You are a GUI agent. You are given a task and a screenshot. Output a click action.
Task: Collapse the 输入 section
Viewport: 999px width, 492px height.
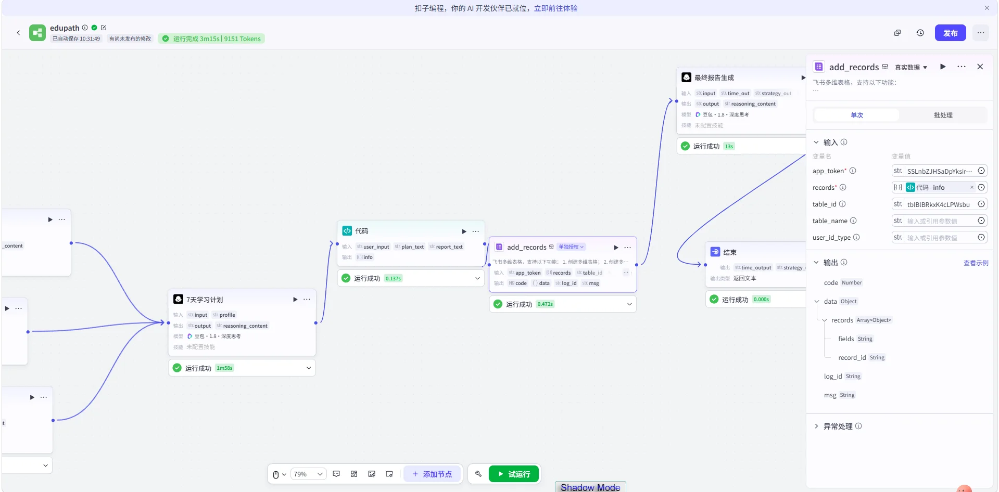816,142
